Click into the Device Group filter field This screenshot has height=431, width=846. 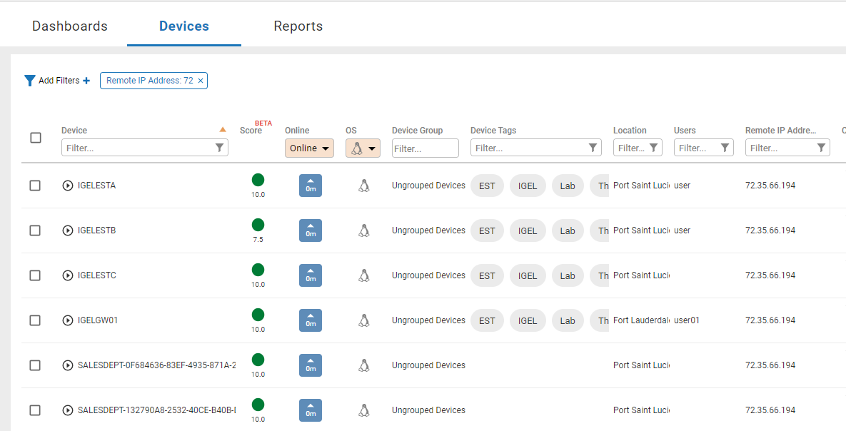[x=425, y=148]
